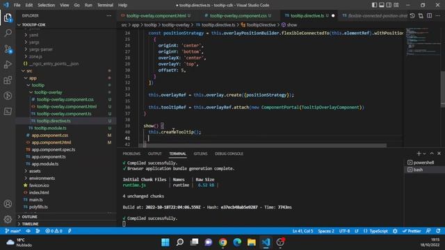The width and height of the screenshot is (445, 250).
Task: Open the Accounts menu icon
Action: [8, 203]
